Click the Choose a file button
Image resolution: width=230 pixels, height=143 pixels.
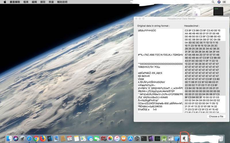(x=216, y=116)
